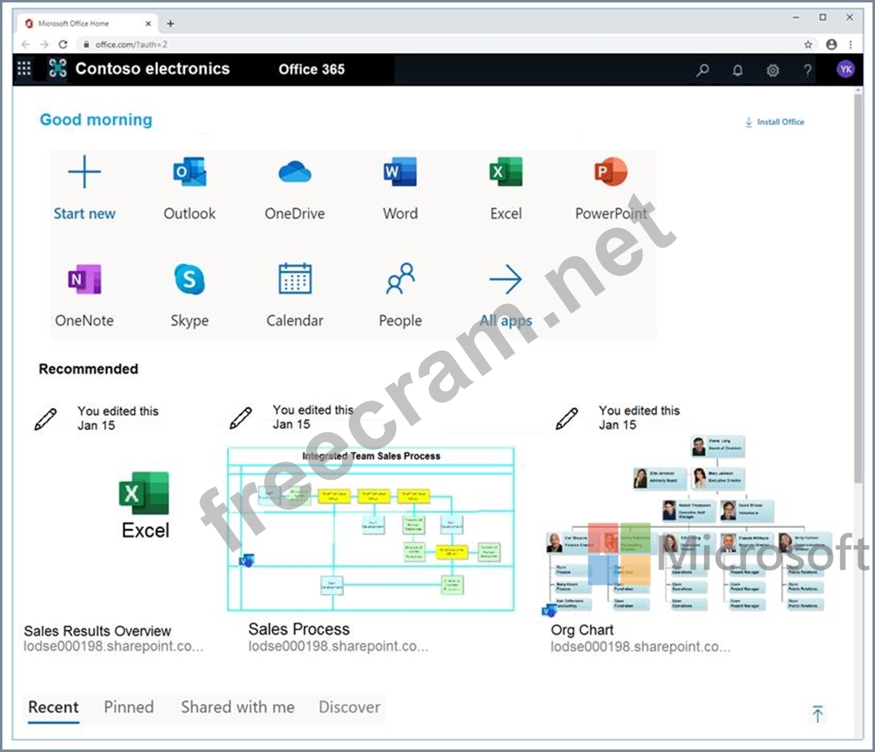Open the People app icon
Image resolution: width=875 pixels, height=752 pixels.
[400, 278]
